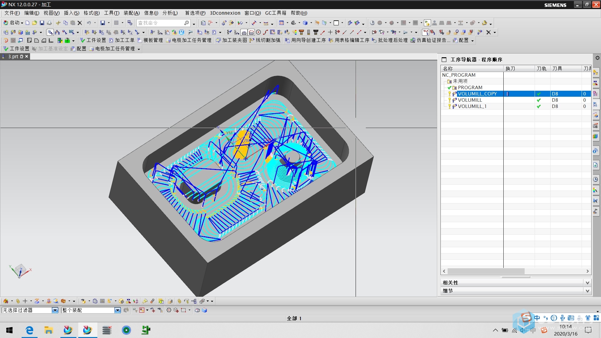601x338 pixels.
Task: Click the shaded blue cube icon by filter bar
Action: click(x=204, y=310)
